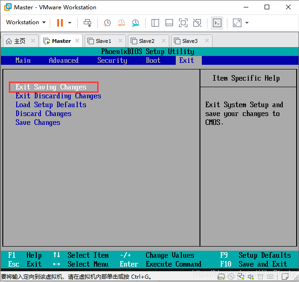Screen dimensions: 299x282
Task: Close the Slave1 tab
Action: [120, 41]
